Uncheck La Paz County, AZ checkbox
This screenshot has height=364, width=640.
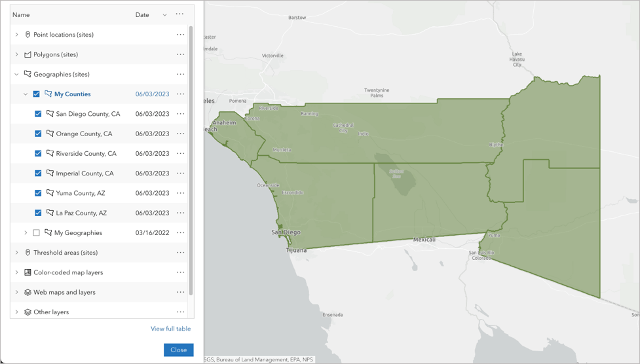38,213
